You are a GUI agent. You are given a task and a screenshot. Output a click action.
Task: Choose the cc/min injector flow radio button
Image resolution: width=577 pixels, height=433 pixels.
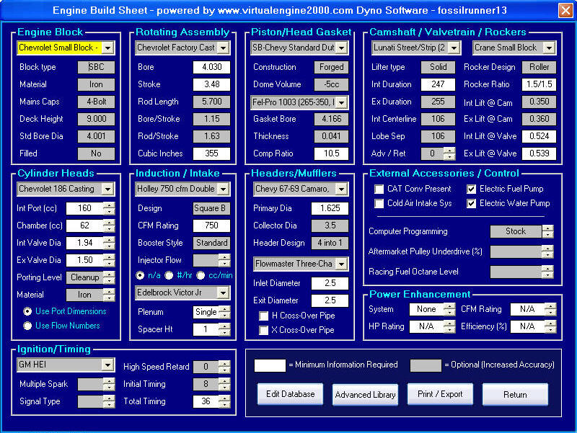coord(201,275)
